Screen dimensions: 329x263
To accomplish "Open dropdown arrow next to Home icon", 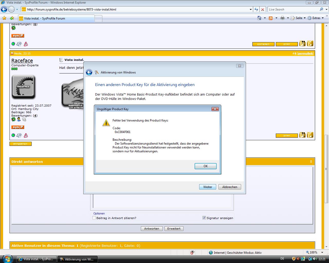I will coord(265,18).
